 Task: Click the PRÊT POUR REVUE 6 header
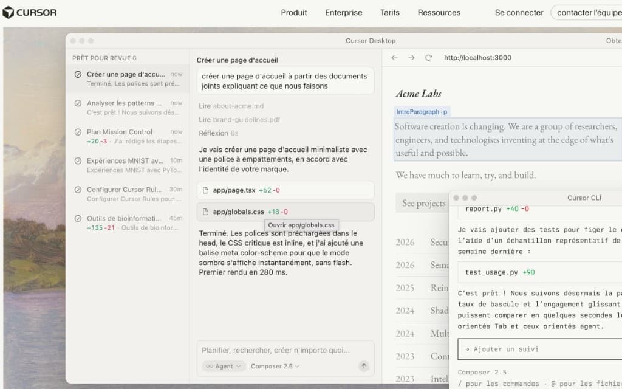[x=104, y=58]
